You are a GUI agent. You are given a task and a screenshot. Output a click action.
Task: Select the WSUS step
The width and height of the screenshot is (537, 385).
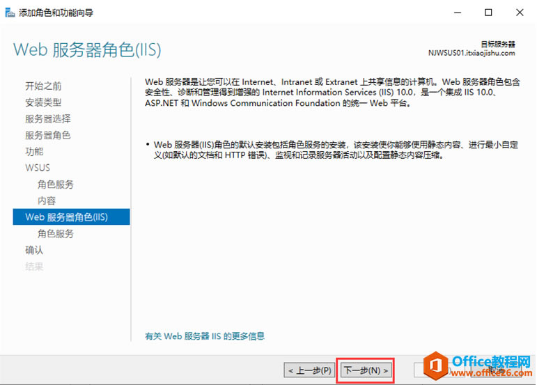coord(38,168)
